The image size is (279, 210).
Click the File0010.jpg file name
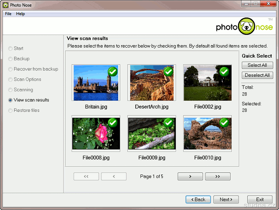(x=208, y=157)
